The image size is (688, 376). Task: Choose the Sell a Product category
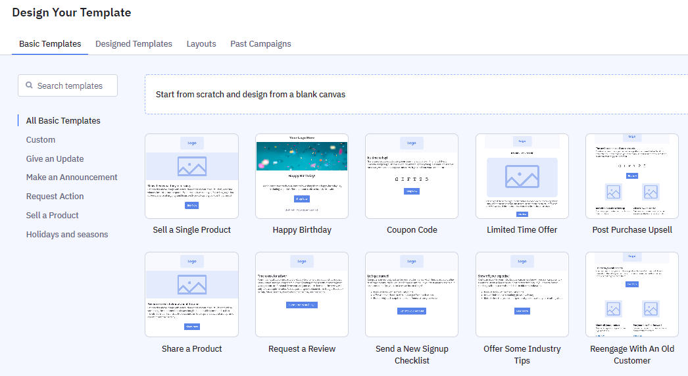coord(52,216)
